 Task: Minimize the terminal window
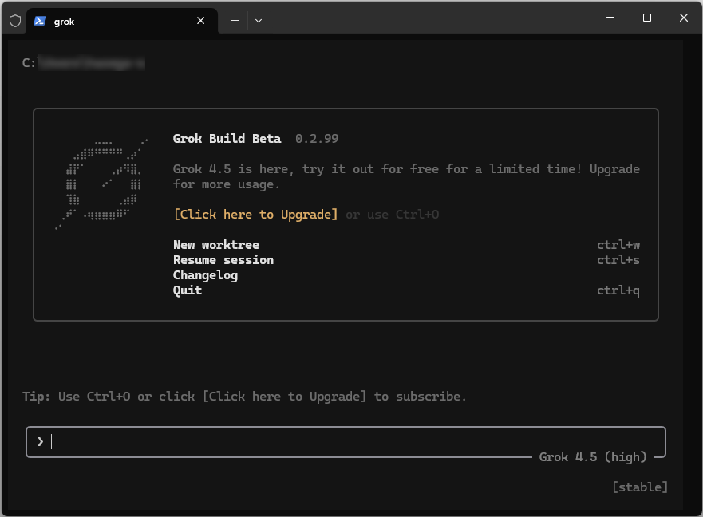(610, 18)
